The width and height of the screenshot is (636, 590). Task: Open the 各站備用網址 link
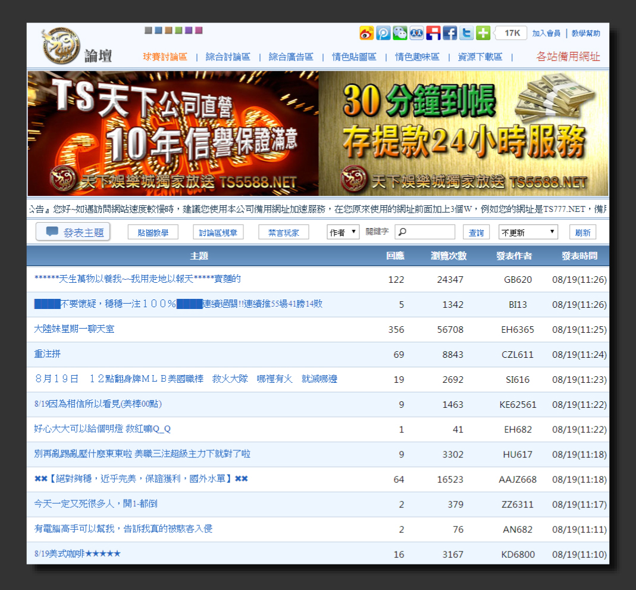(x=568, y=57)
